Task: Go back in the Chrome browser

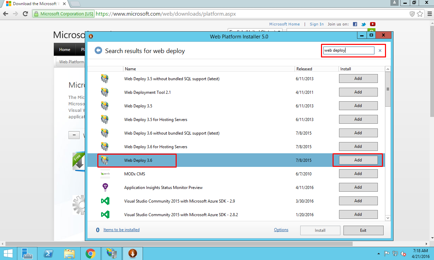Action: (x=6, y=14)
